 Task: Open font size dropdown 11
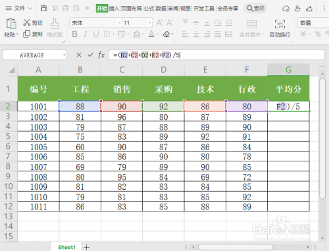pos(150,23)
